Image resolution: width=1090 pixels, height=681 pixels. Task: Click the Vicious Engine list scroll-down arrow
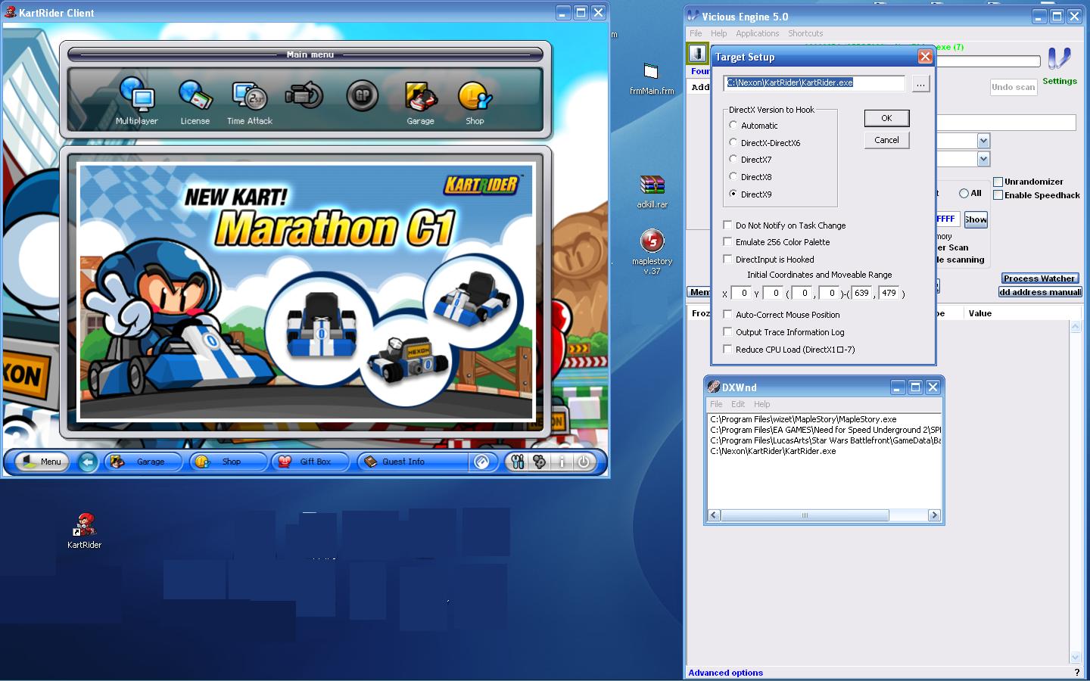point(1075,657)
